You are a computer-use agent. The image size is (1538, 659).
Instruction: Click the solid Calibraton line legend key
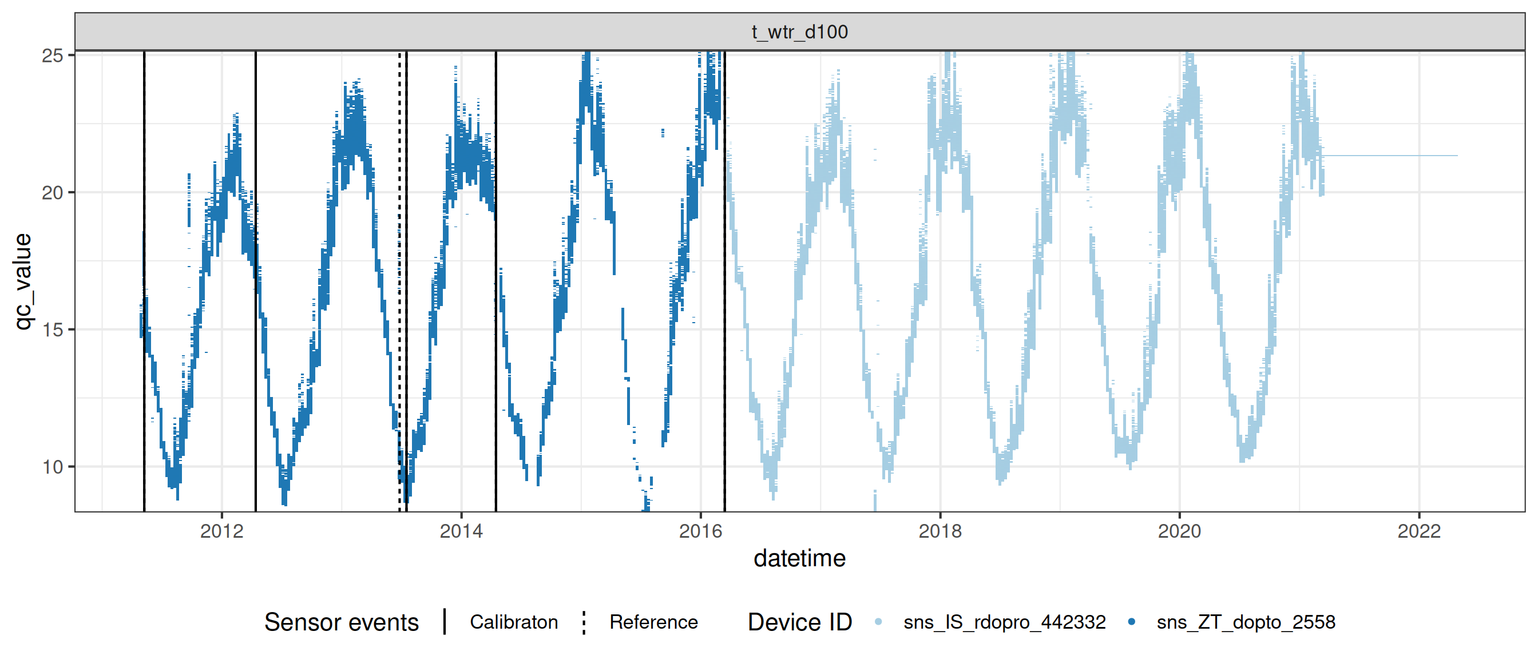[445, 622]
